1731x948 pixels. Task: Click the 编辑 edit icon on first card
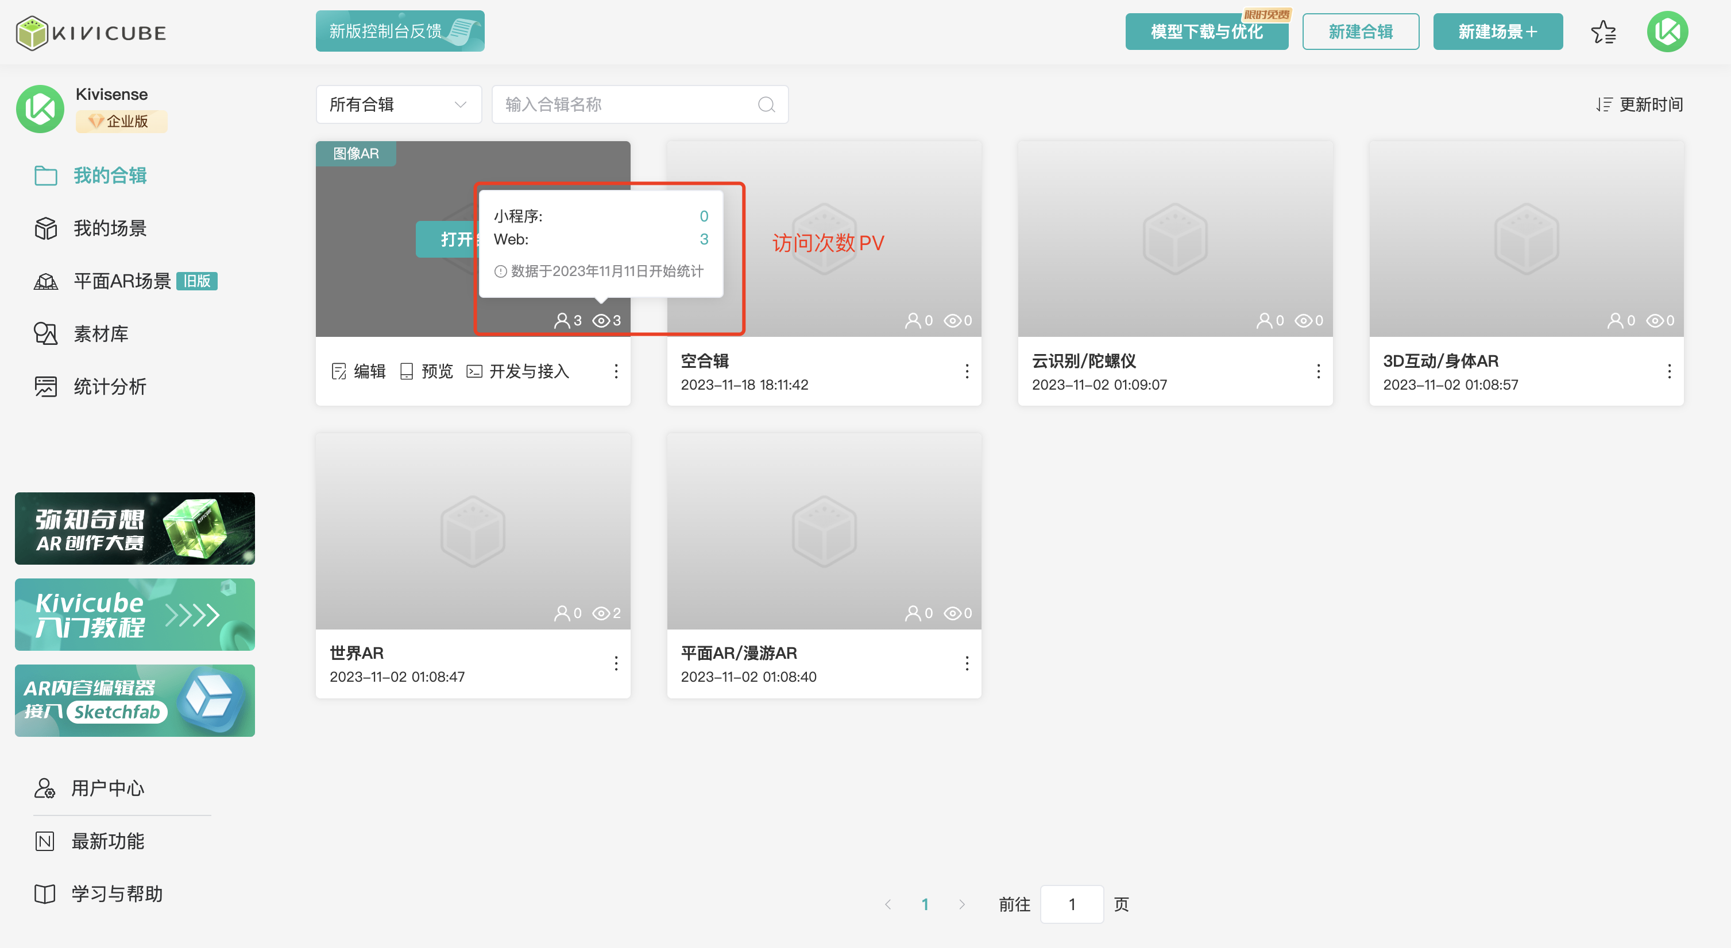(339, 371)
